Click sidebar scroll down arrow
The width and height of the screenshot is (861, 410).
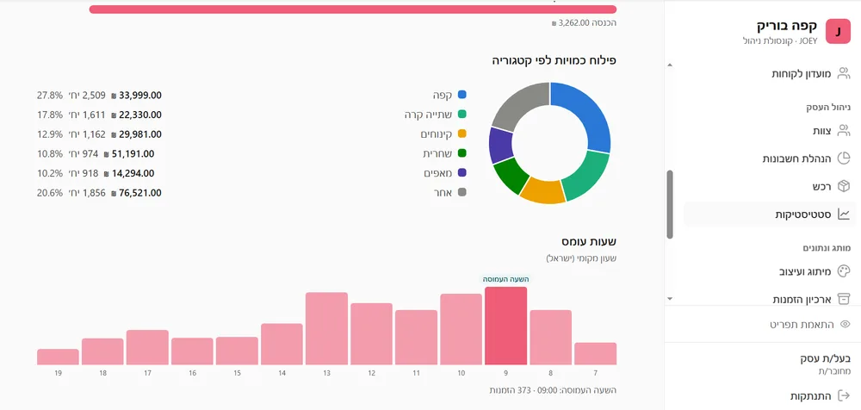(669, 298)
